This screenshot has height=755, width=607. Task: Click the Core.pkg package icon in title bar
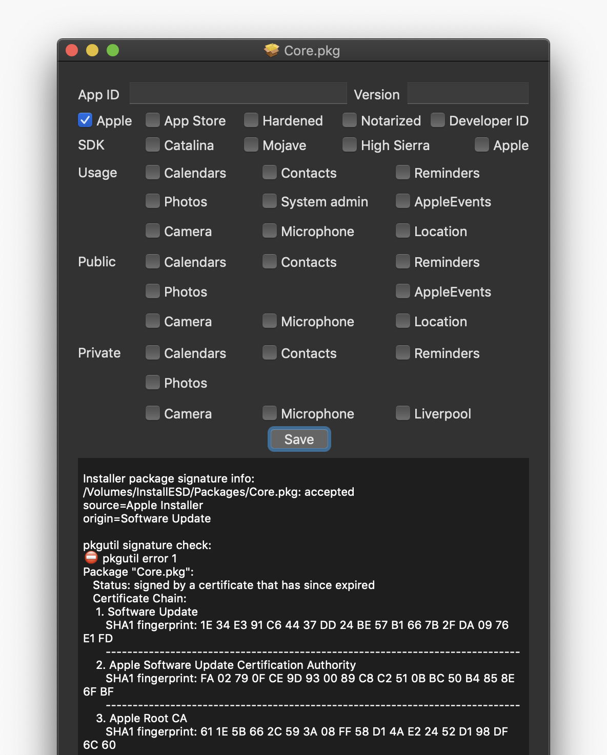(271, 50)
